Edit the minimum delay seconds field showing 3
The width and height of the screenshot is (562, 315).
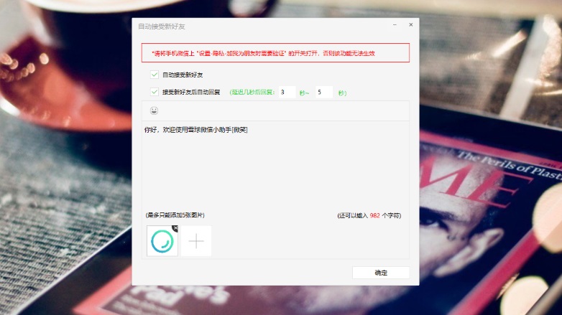click(287, 92)
